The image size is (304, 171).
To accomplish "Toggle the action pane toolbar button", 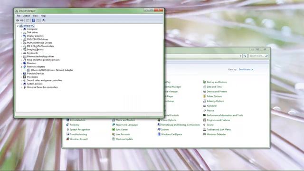I will tap(38, 20).
